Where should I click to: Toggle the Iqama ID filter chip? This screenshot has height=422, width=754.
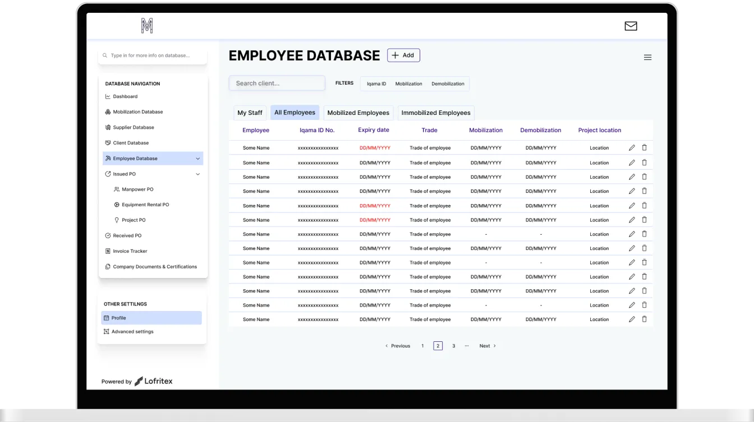click(375, 84)
